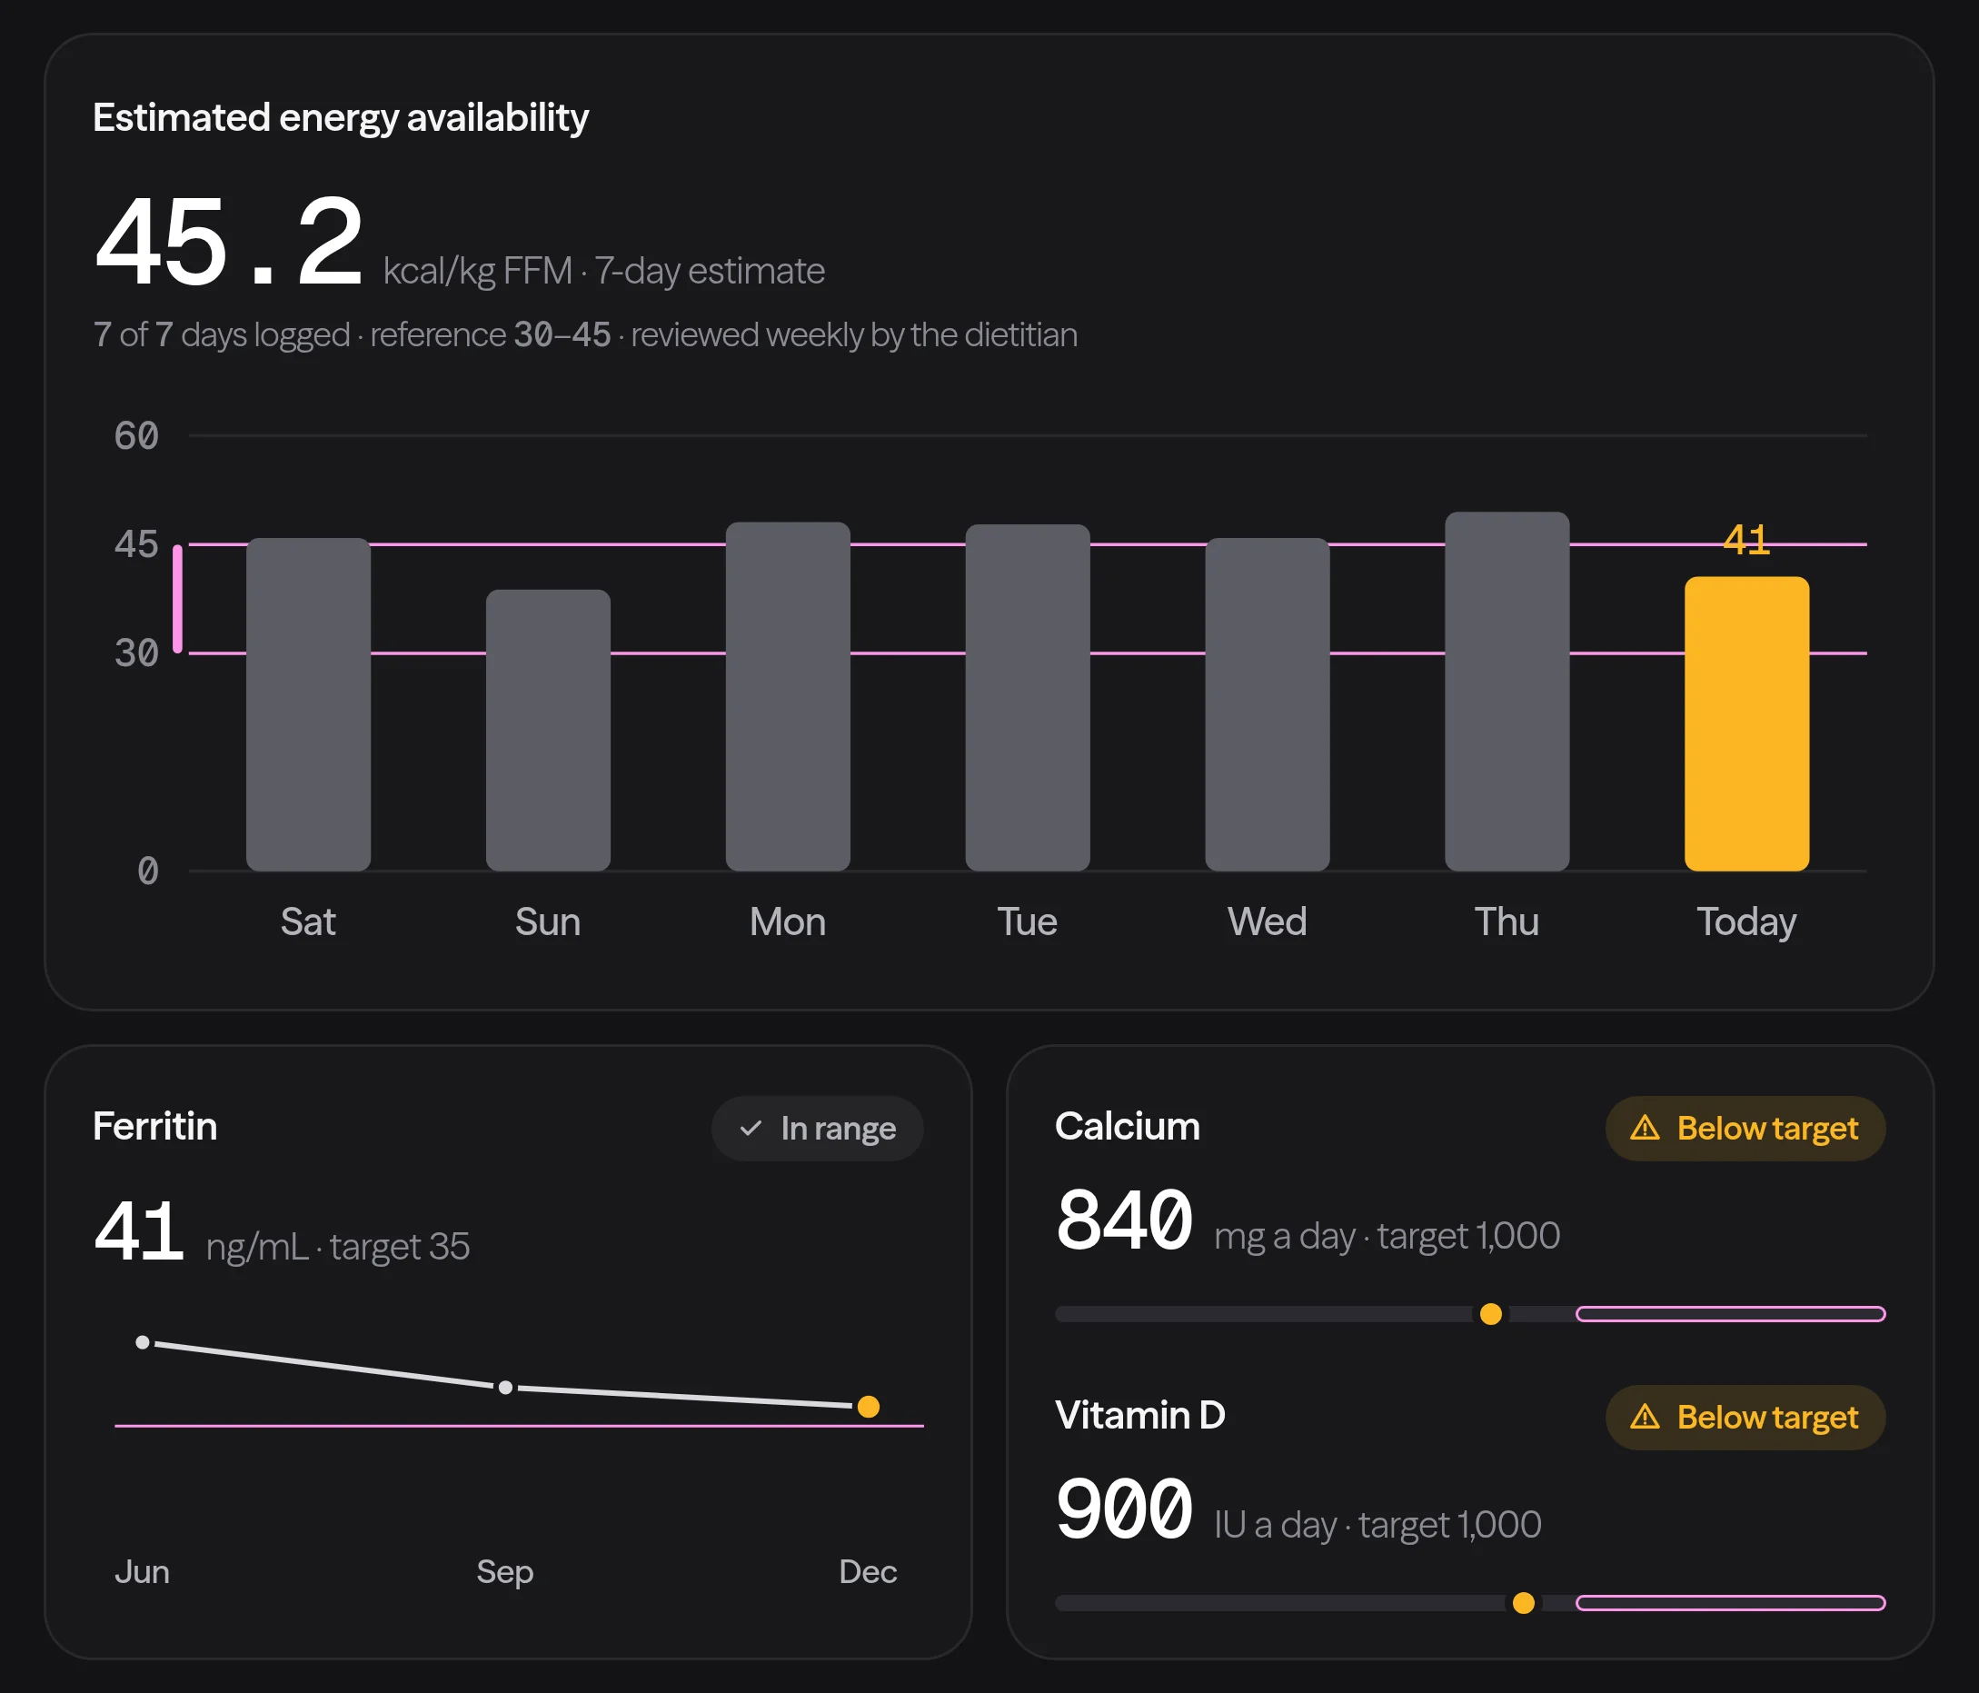Image resolution: width=1979 pixels, height=1693 pixels.
Task: Click the 'Jun' label on ferritin chart
Action: (143, 1571)
